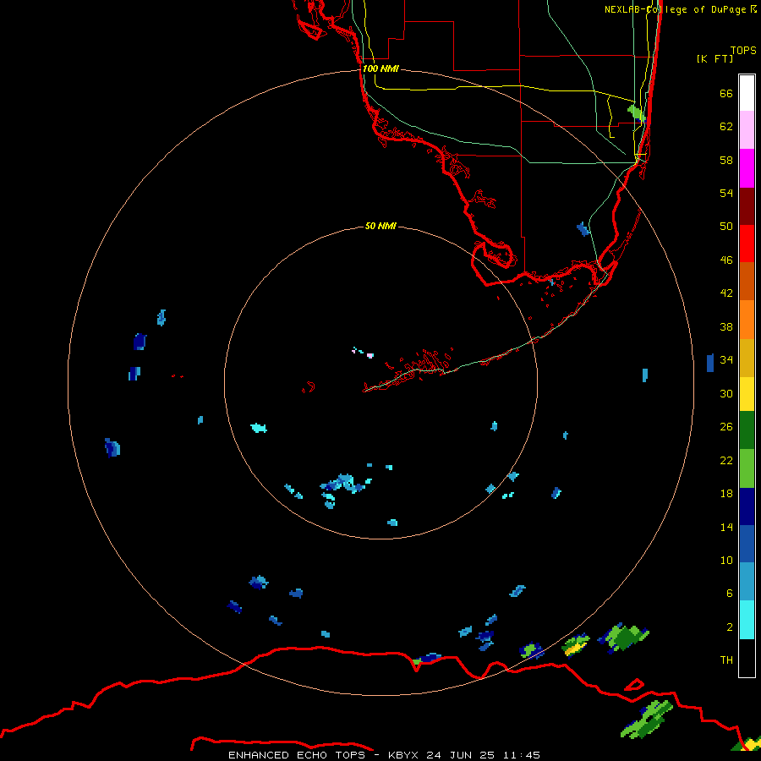This screenshot has height=761, width=761.
Task: Click the bright yellow legend swatch
Action: click(747, 394)
